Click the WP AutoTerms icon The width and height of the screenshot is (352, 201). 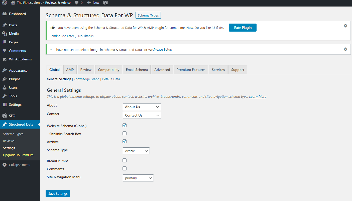pos(5,59)
